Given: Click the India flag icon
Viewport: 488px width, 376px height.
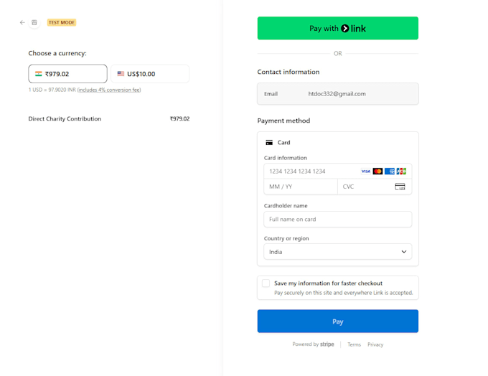Looking at the screenshot, I should click(x=39, y=74).
